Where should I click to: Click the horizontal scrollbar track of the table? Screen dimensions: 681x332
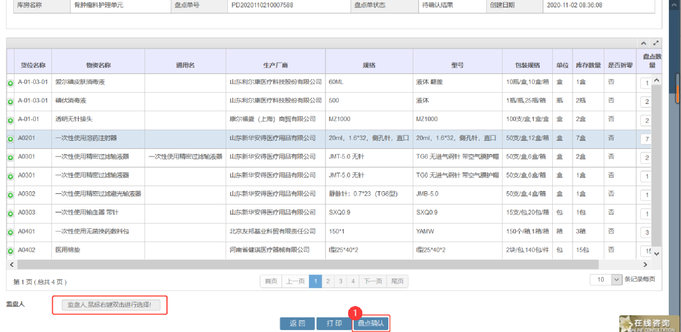point(308,265)
